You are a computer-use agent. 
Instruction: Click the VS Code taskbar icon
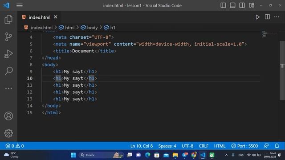pos(203,155)
